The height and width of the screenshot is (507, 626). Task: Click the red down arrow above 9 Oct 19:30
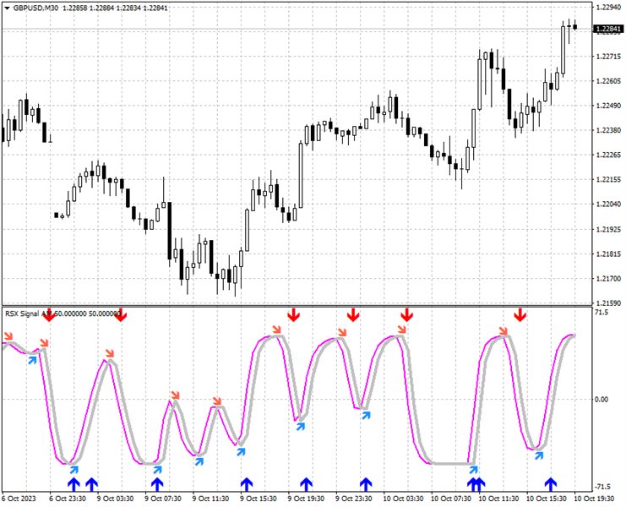coord(293,315)
